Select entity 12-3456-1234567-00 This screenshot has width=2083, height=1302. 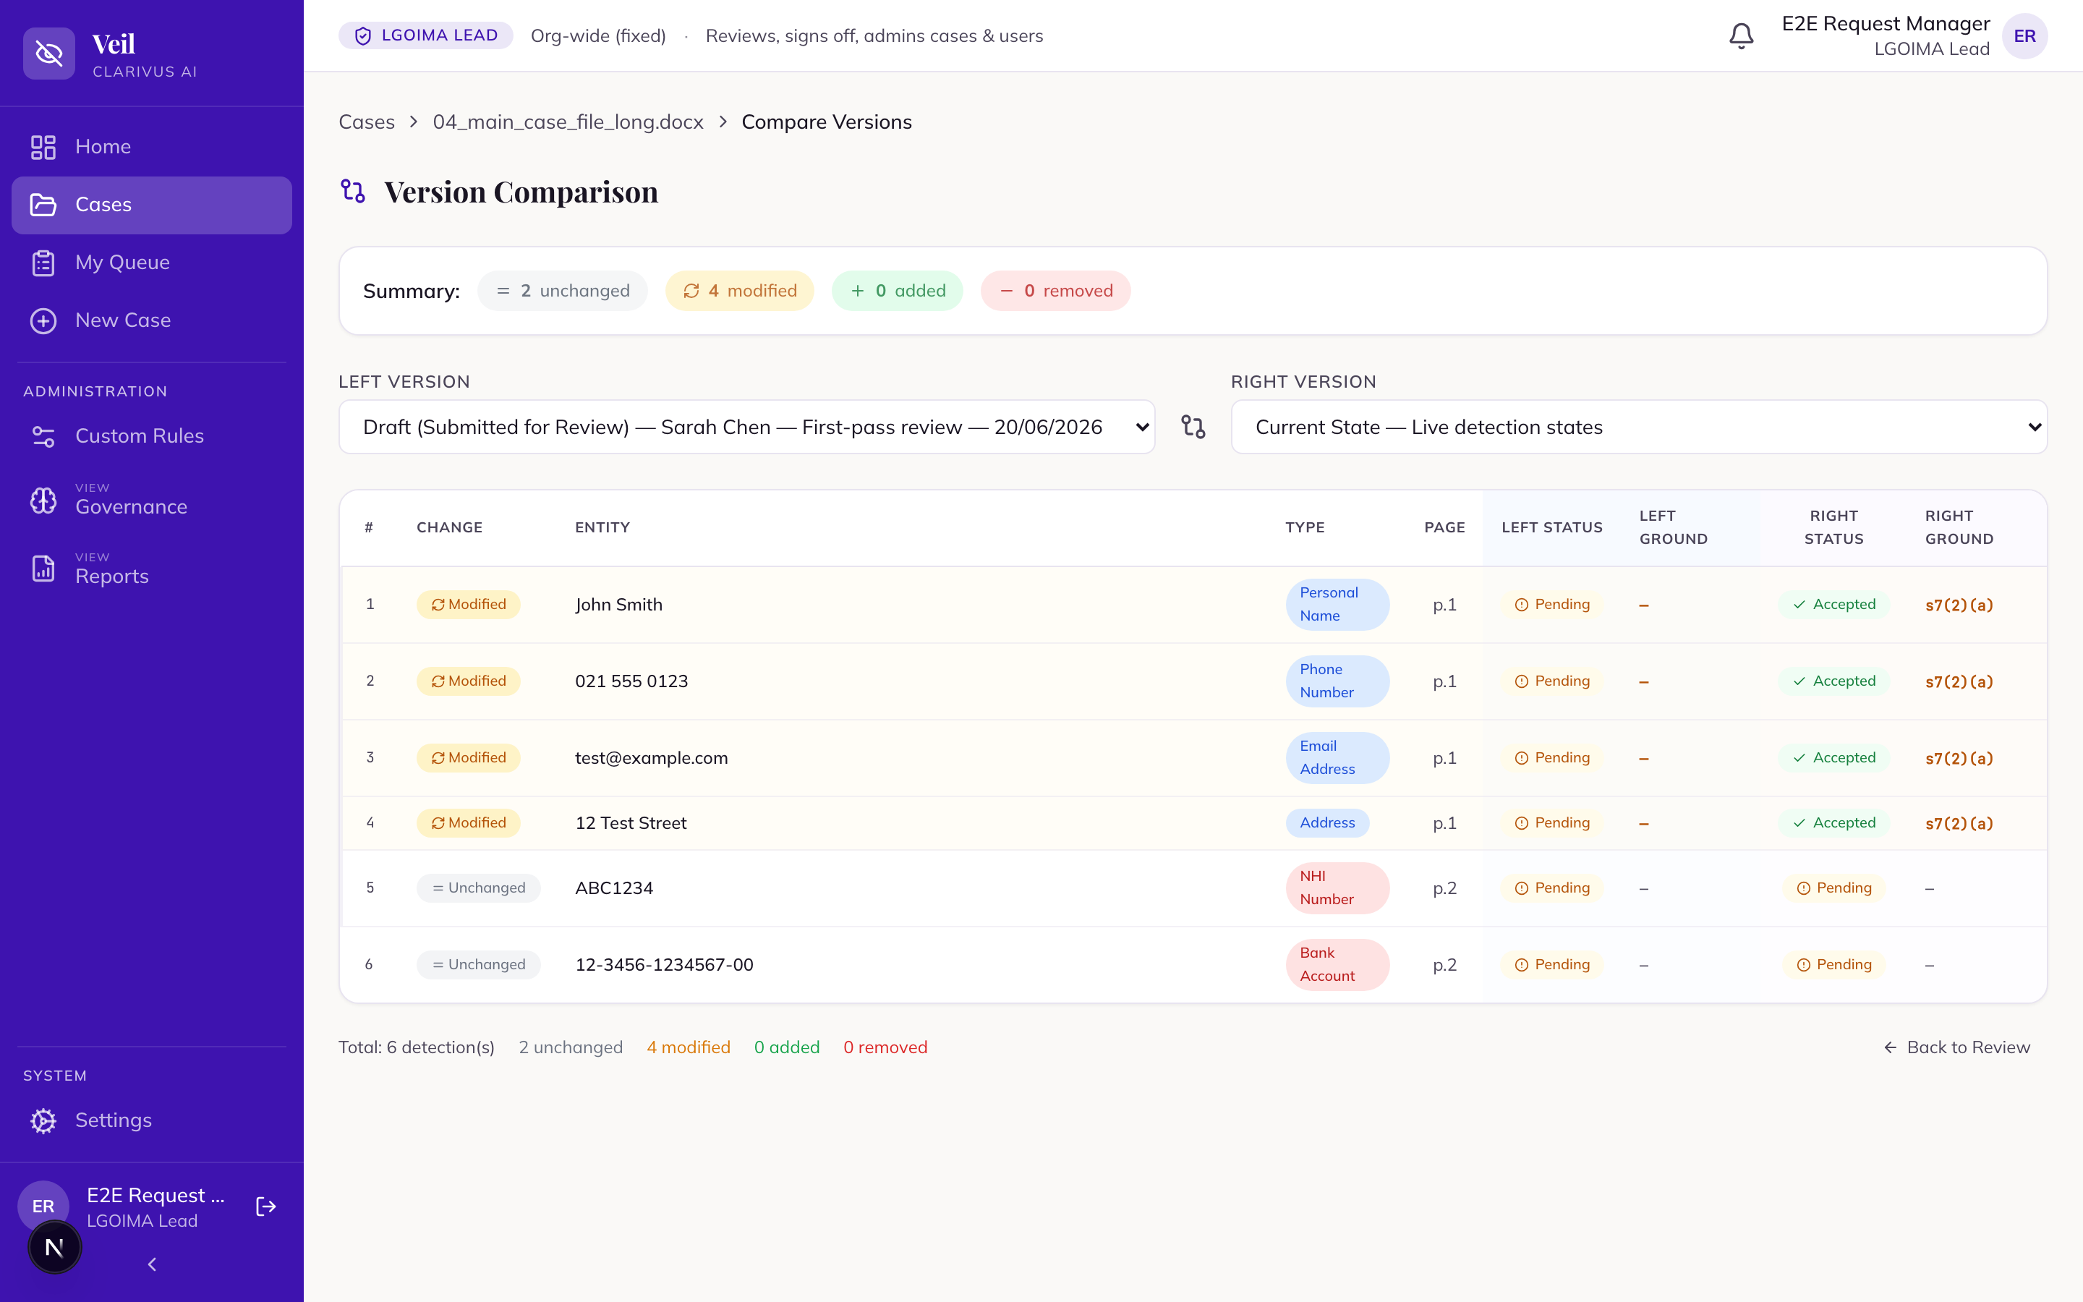[x=665, y=964]
